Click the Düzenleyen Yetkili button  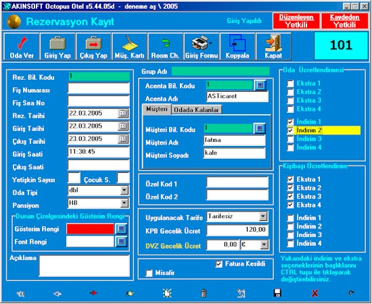click(296, 21)
